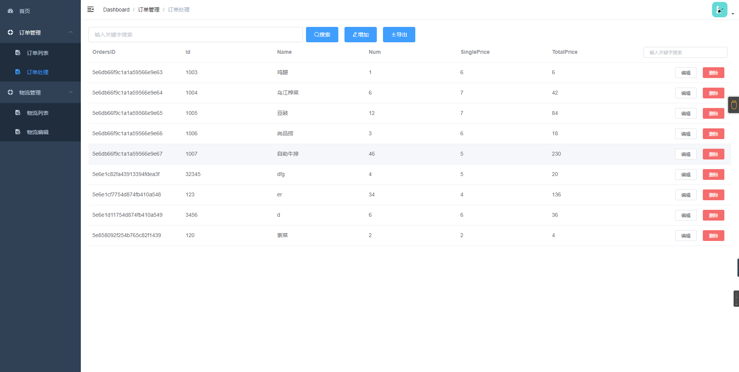Image resolution: width=739 pixels, height=372 pixels.
Task: Click the Id value 1005
Action: [191, 113]
